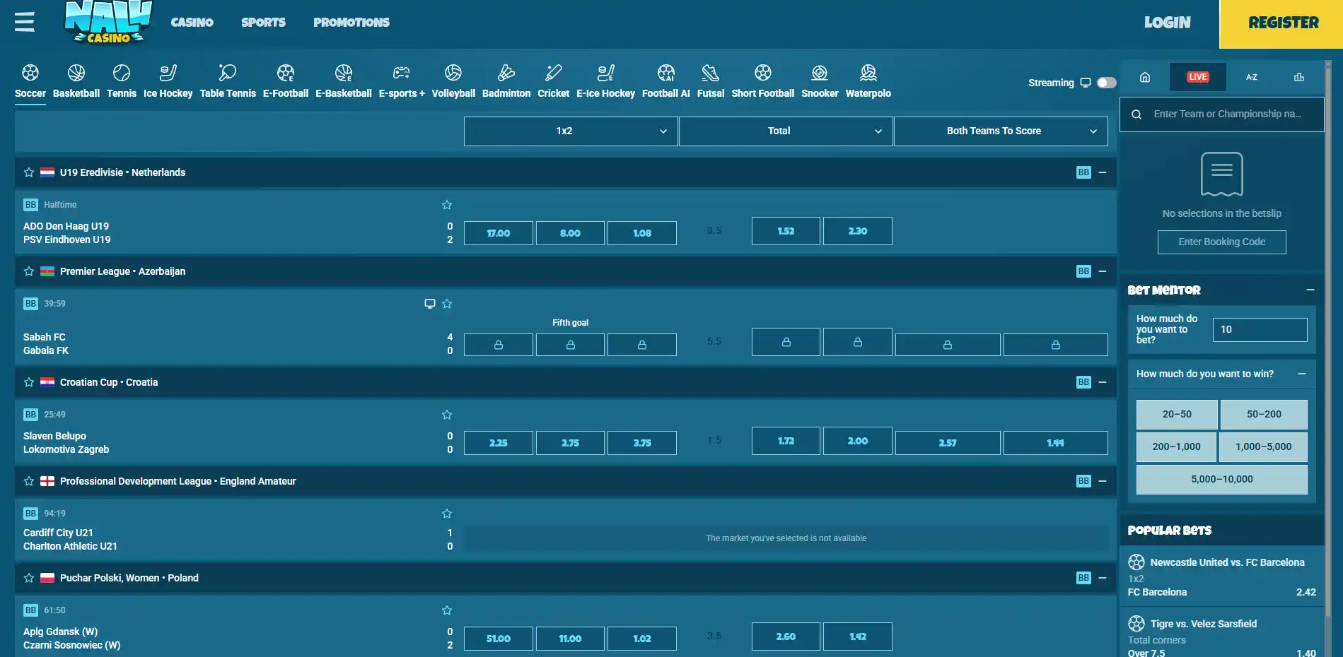1343x657 pixels.
Task: Favorite the ADO Den Haag U19 match star
Action: click(x=447, y=205)
